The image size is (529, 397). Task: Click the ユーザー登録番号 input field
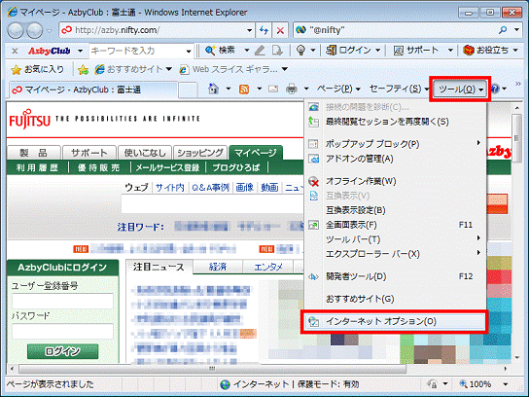click(63, 301)
